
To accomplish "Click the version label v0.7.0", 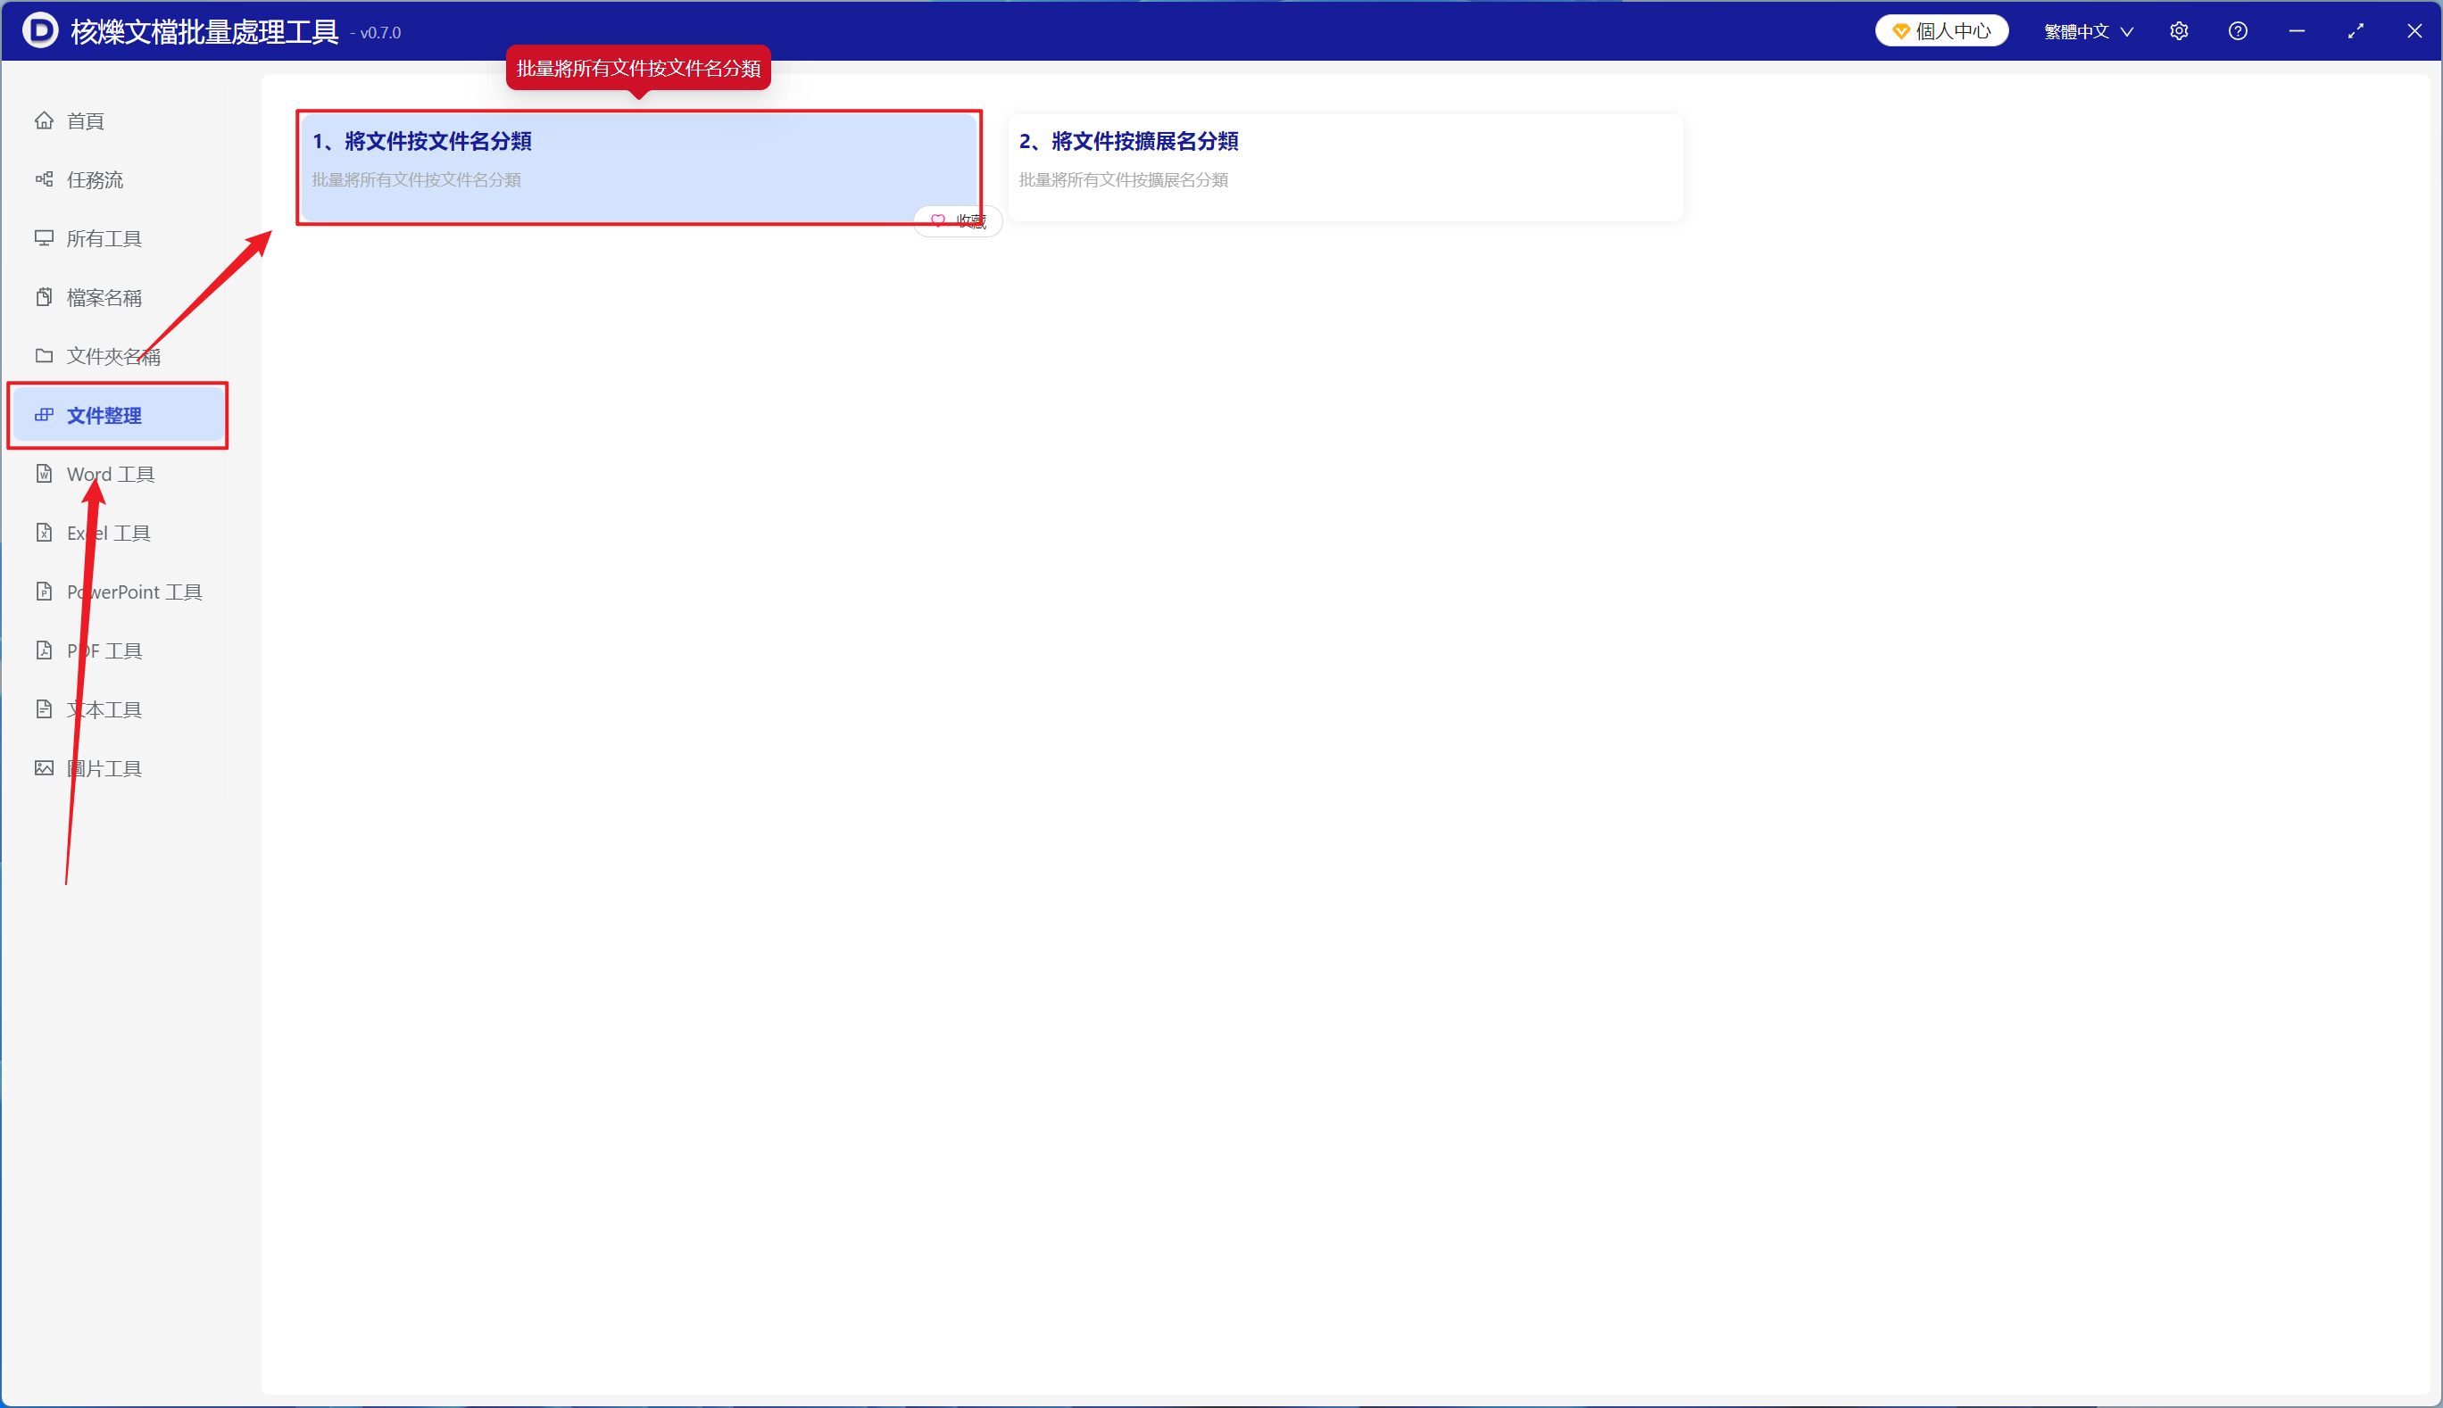I will pyautogui.click(x=380, y=34).
